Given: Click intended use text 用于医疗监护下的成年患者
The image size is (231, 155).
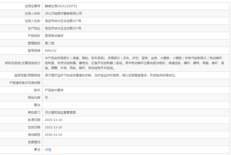Looking at the screenshot, I should tap(111, 75).
